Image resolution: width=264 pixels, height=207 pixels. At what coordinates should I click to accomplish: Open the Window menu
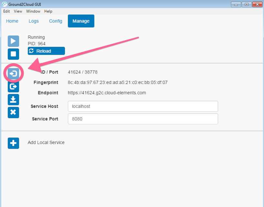[33, 11]
